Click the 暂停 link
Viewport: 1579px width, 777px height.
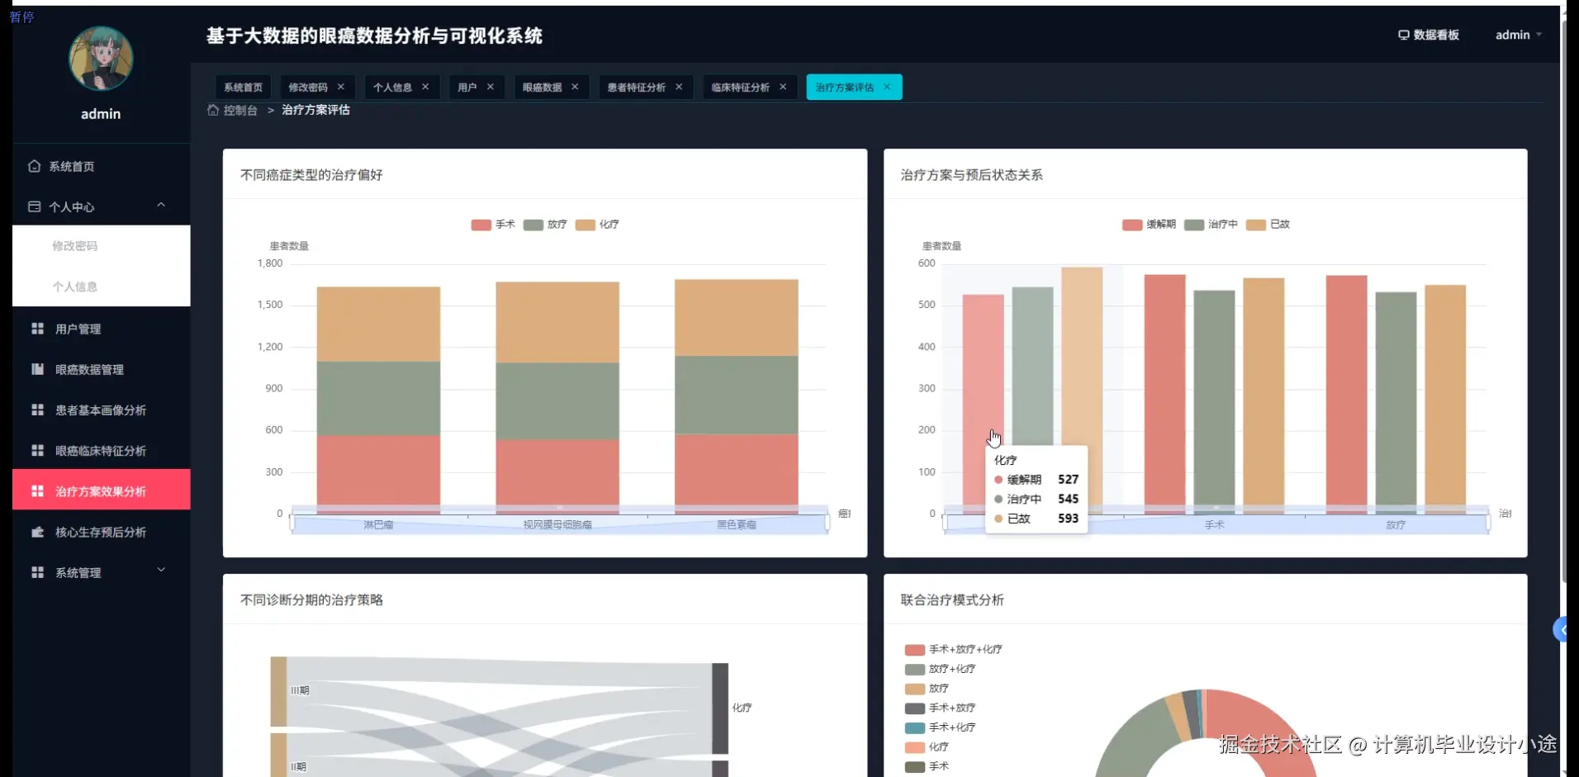pyautogui.click(x=21, y=17)
